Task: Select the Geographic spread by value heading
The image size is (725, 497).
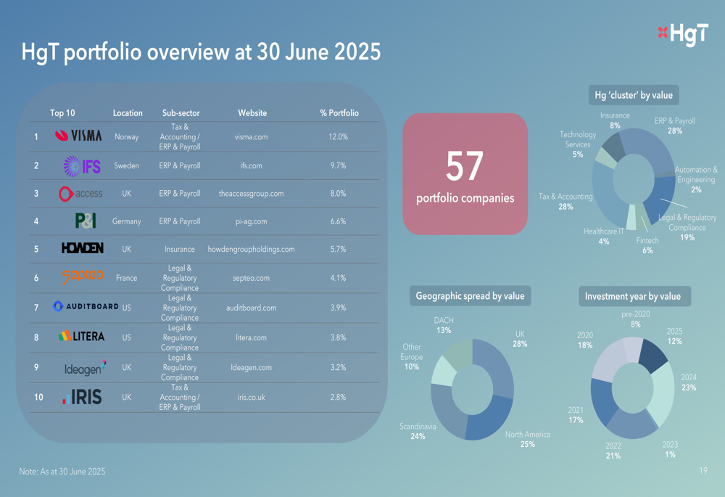Action: coord(471,296)
